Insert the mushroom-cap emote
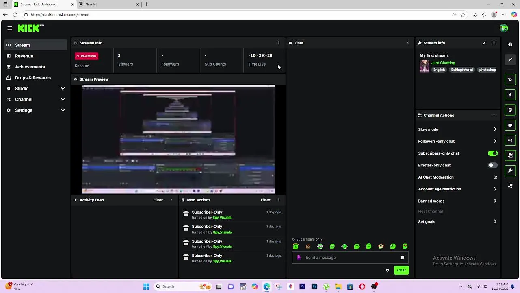 (381, 246)
